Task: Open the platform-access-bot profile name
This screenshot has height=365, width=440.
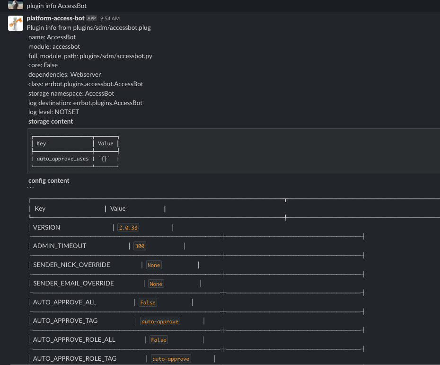Action: pyautogui.click(x=54, y=18)
